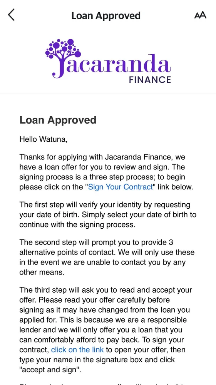
Task: Select the "Hello Watuna," greeting line
Action: point(43,139)
